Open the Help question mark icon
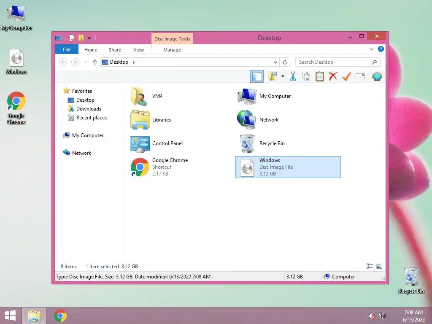This screenshot has width=432, height=324. click(x=381, y=49)
